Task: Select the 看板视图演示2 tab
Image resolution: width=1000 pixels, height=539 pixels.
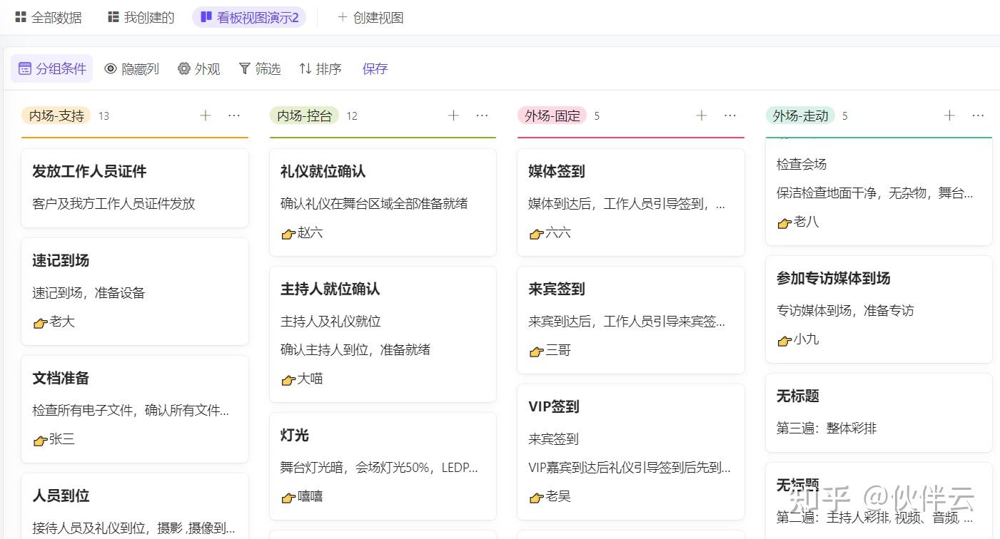Action: (249, 17)
